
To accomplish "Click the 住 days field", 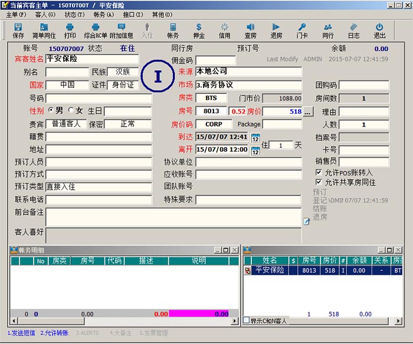I will [280, 145].
